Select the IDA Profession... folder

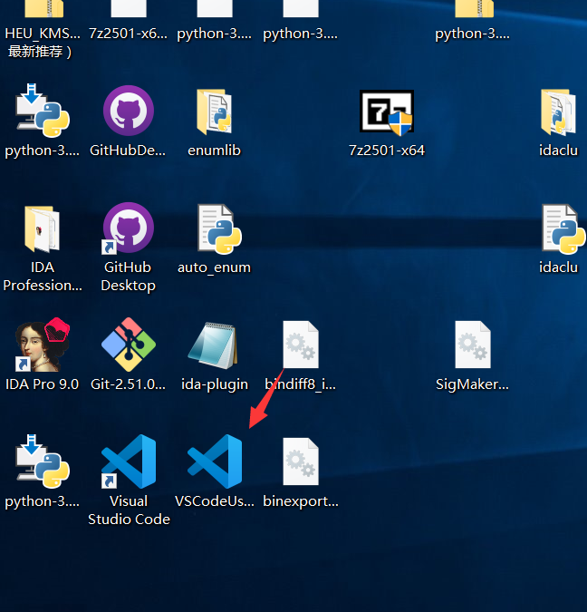pyautogui.click(x=43, y=229)
